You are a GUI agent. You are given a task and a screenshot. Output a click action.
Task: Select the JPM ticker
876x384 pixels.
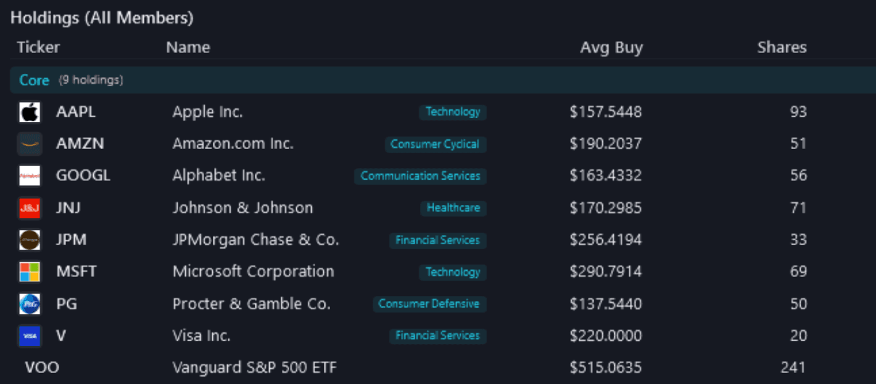[x=71, y=240]
